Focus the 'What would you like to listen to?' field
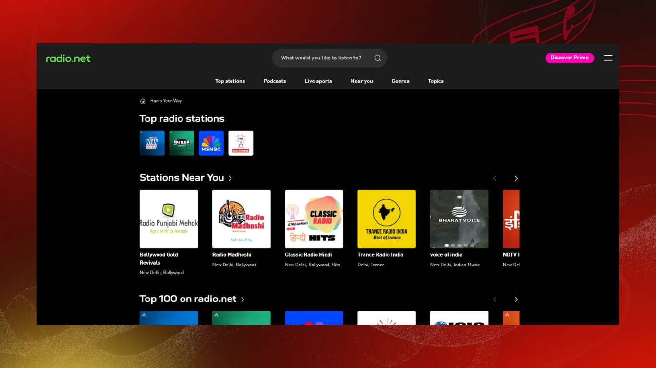Viewport: 656px width, 368px height. click(x=321, y=58)
